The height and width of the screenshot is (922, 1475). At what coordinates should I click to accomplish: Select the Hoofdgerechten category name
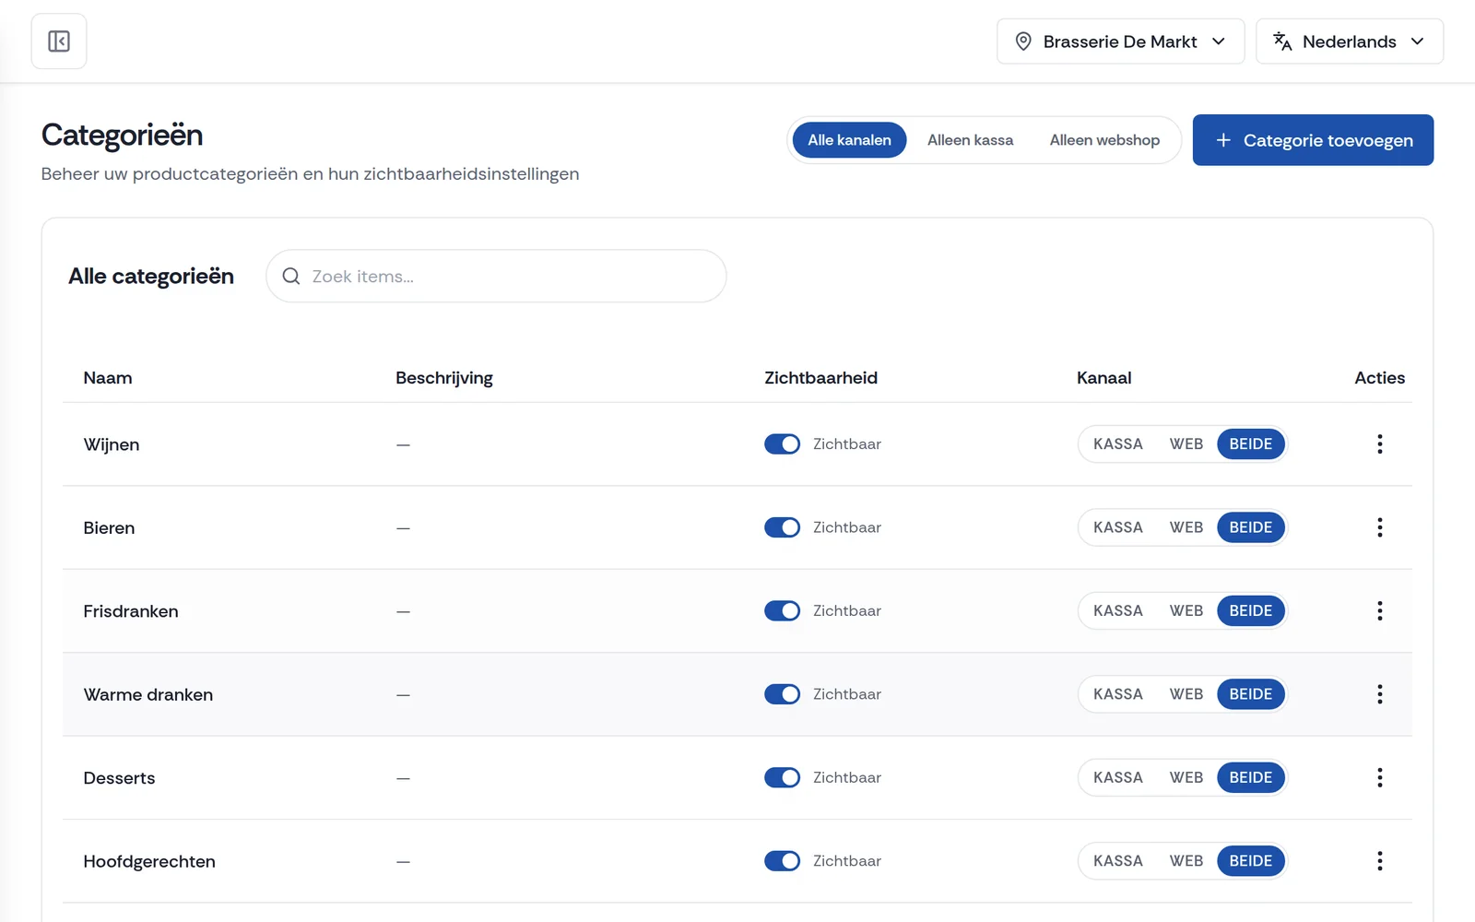tap(149, 862)
